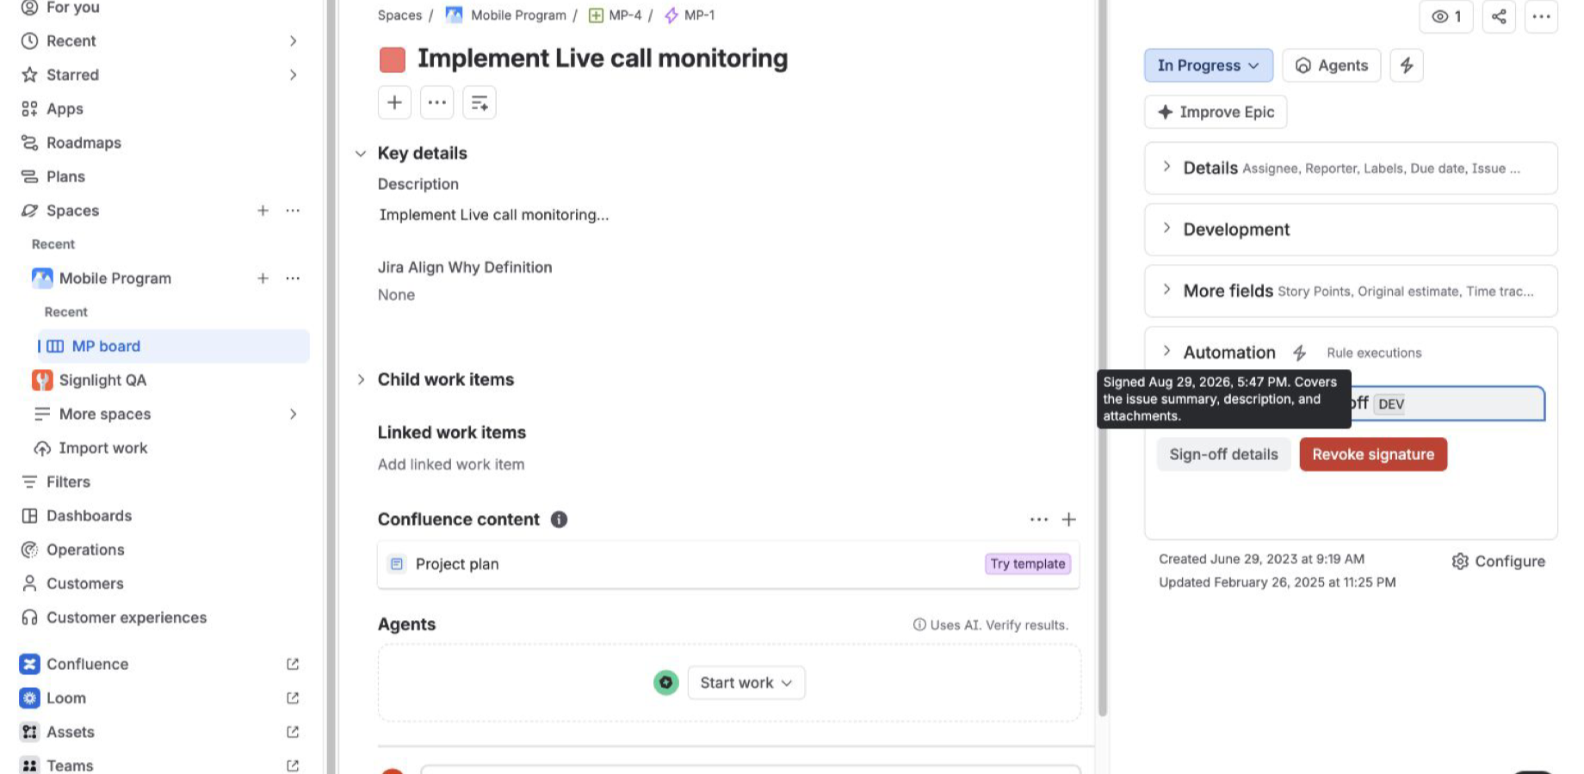Click the add plus button under title
1584x774 pixels.
coord(394,103)
